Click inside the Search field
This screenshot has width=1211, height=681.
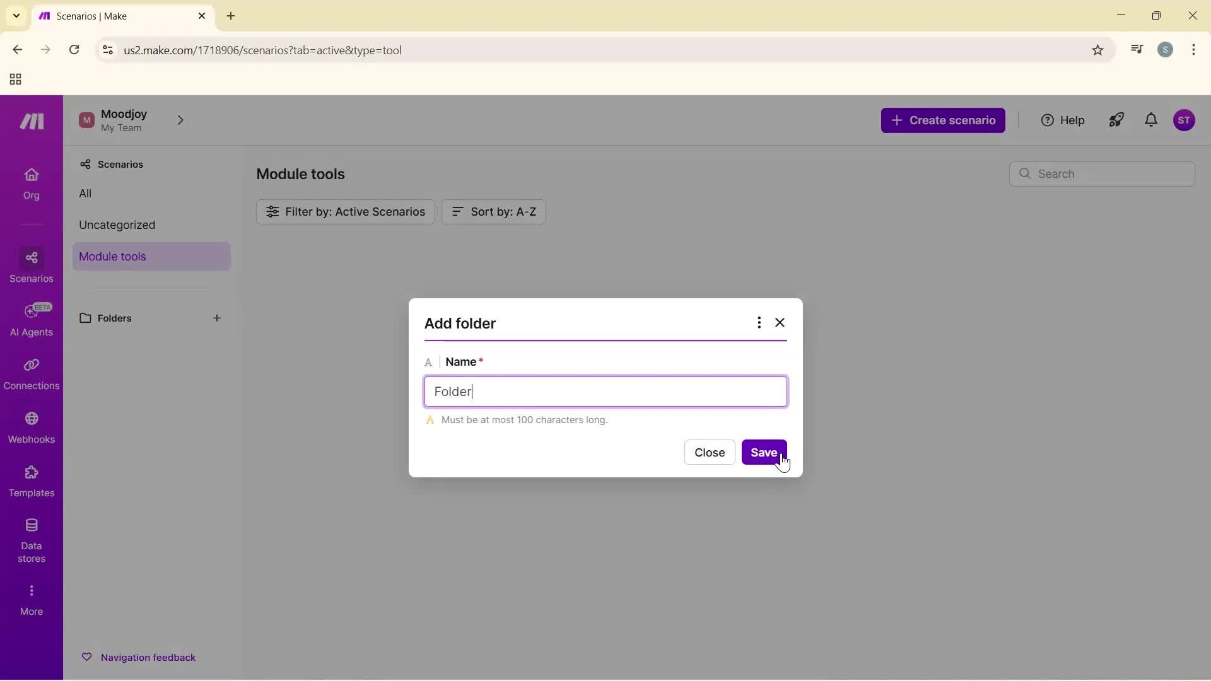tap(1103, 173)
